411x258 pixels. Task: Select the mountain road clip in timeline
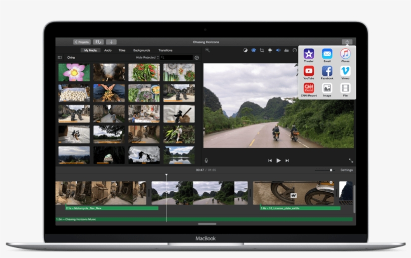199,193
